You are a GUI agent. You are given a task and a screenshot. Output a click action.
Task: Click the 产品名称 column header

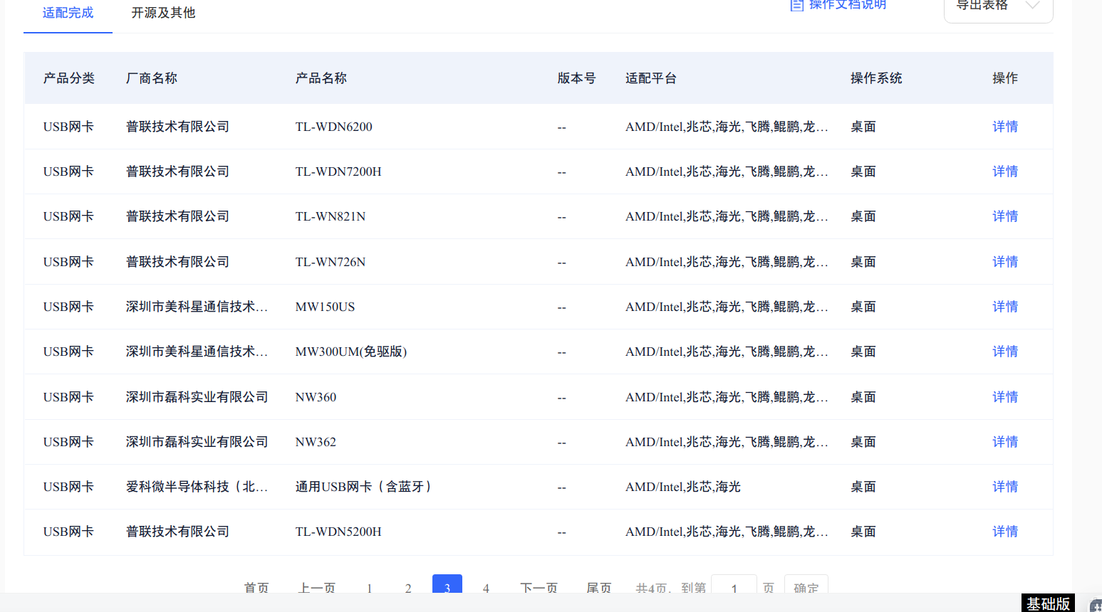coord(321,78)
